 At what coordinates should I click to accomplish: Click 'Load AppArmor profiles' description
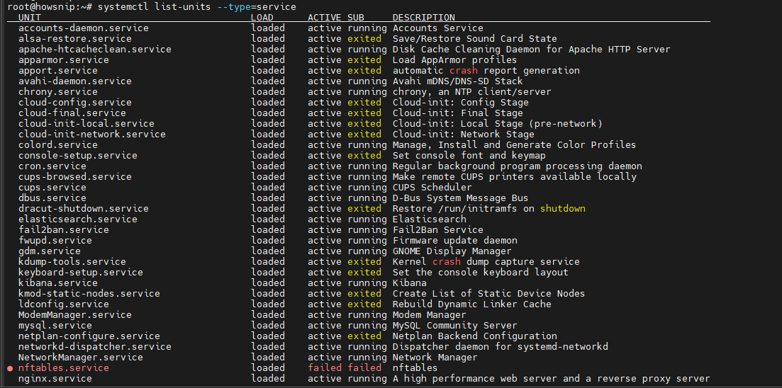[455, 59]
